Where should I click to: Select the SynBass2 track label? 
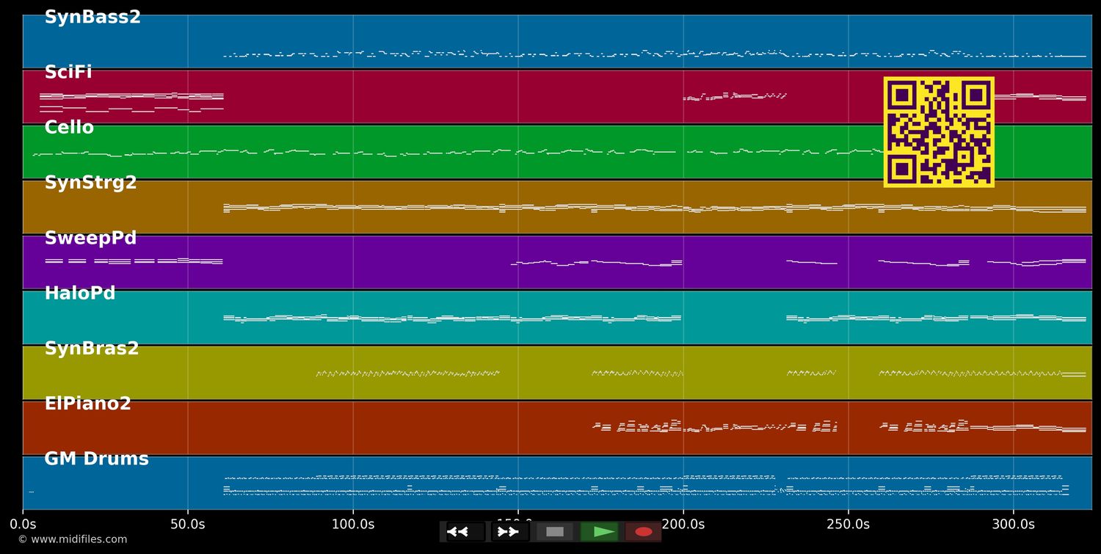pos(92,18)
